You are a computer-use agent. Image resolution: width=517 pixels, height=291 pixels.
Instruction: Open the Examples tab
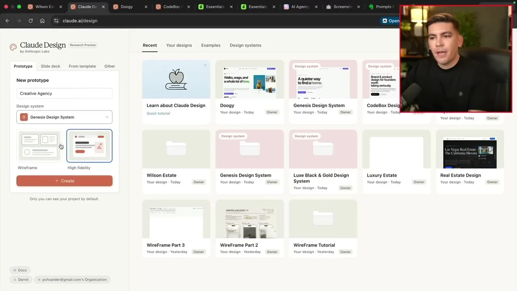click(x=211, y=45)
